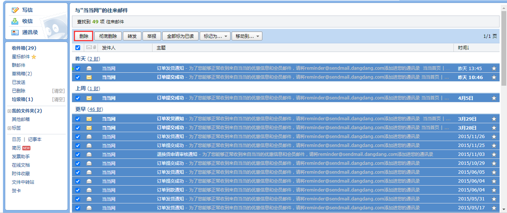Click 全部标为已读 button
The image size is (507, 213).
click(180, 36)
